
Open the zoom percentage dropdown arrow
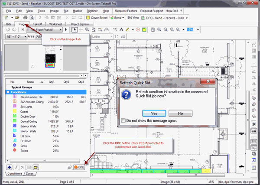point(198,30)
